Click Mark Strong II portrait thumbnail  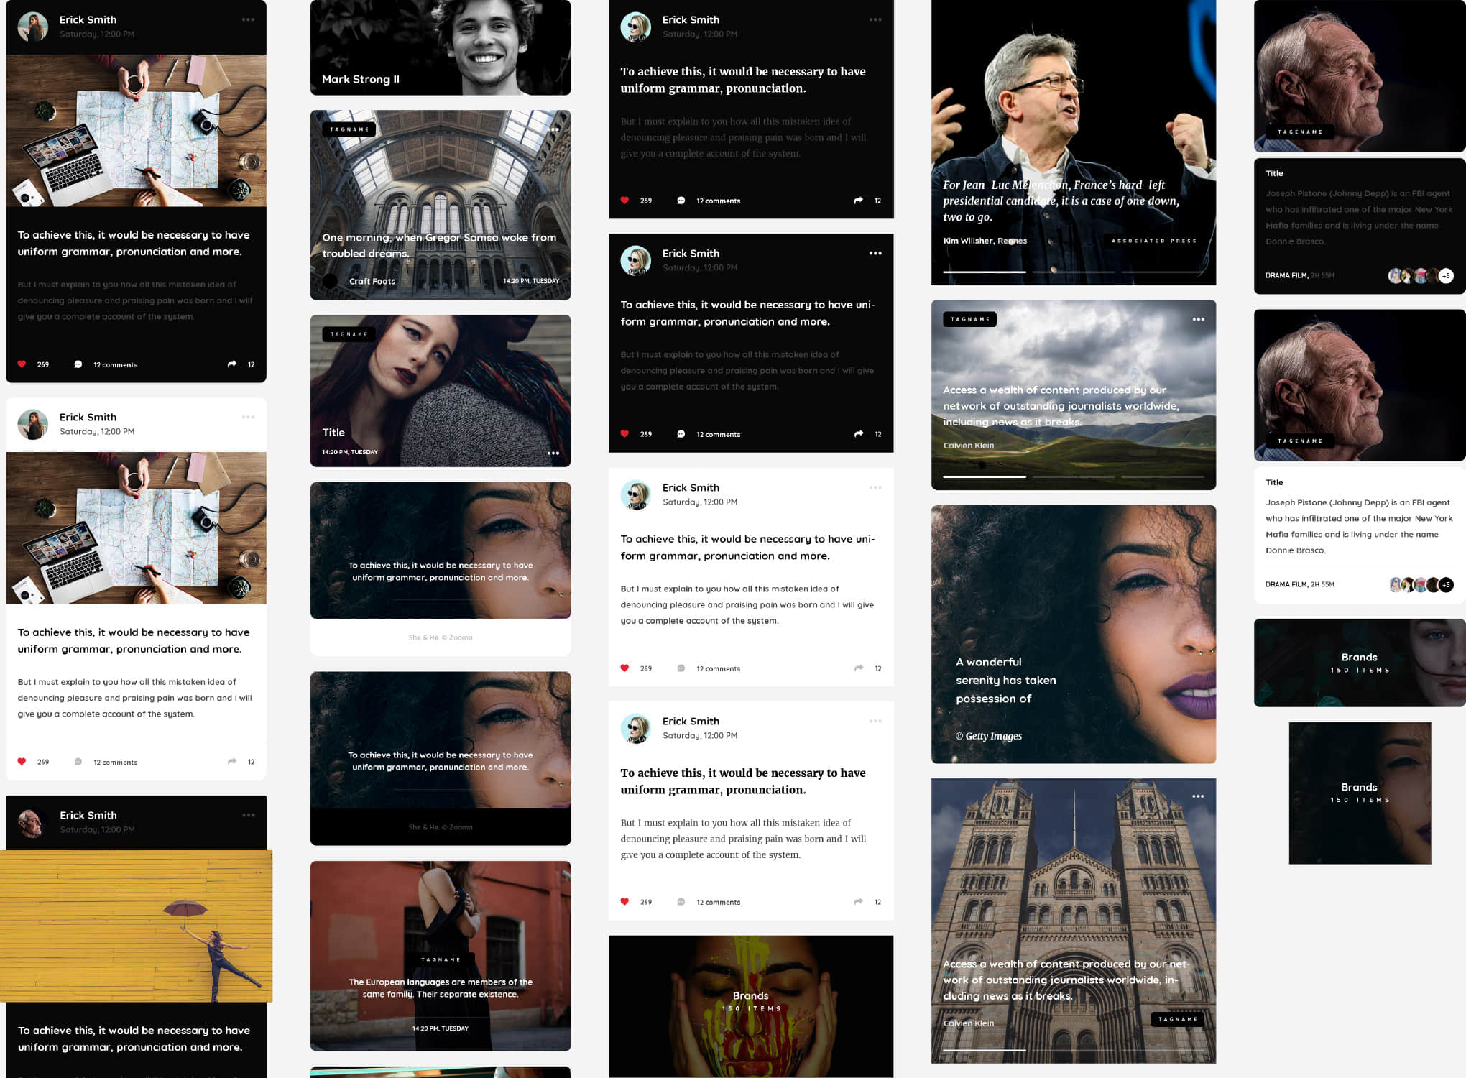tap(440, 47)
